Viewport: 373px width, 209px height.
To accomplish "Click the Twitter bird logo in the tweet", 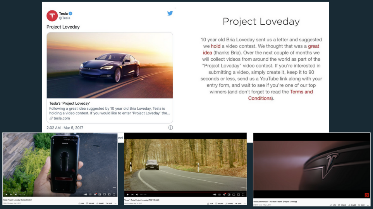I will (x=170, y=13).
